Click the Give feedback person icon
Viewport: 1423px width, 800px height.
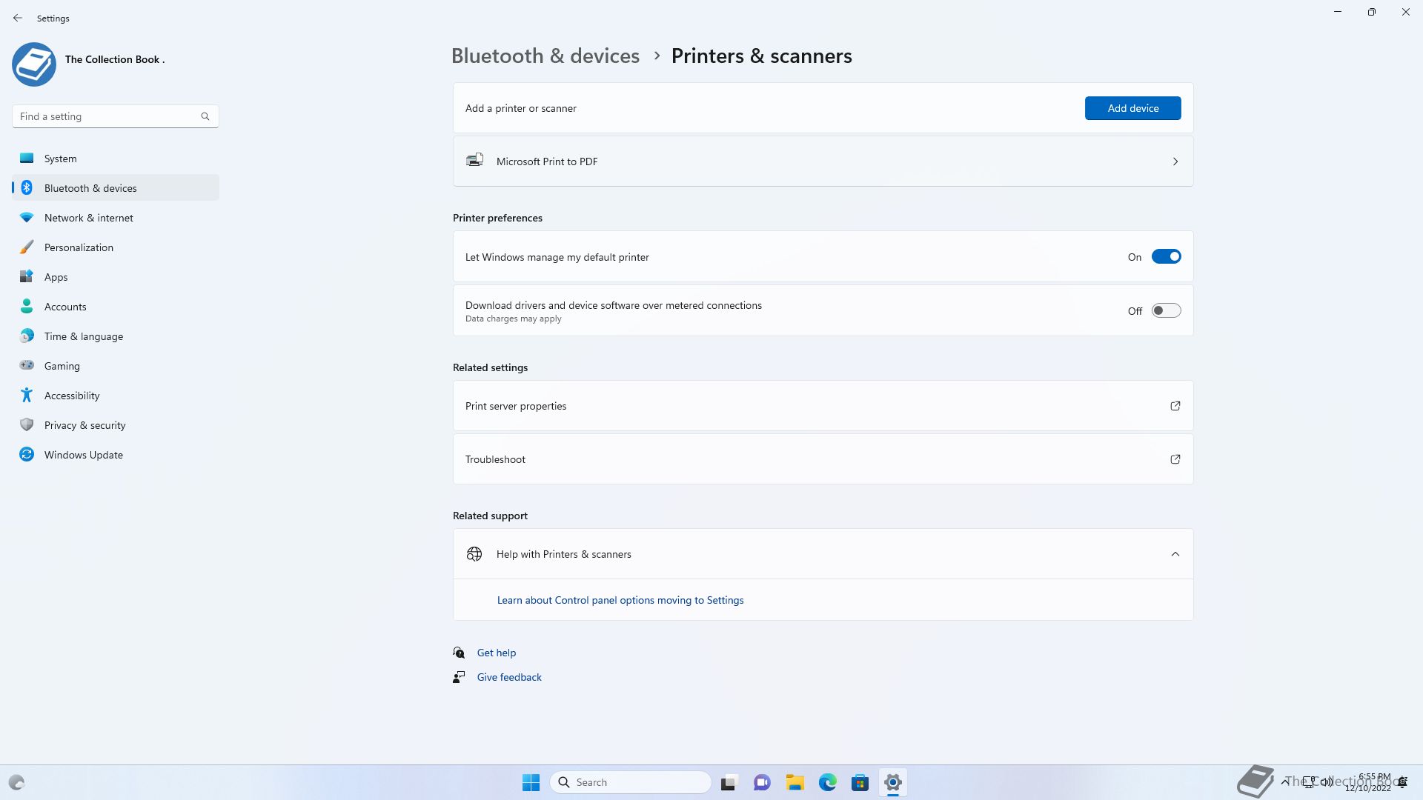click(459, 677)
